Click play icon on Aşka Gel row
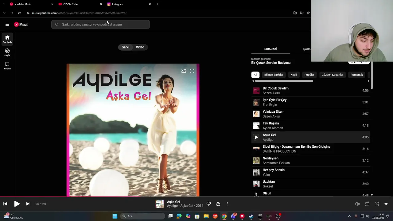Image resolution: width=393 pixels, height=221 pixels. click(256, 137)
